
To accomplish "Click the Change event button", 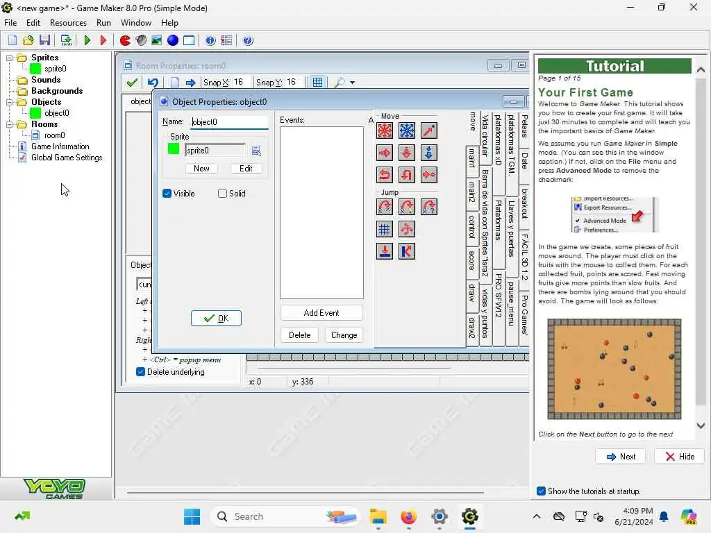I will (x=344, y=335).
